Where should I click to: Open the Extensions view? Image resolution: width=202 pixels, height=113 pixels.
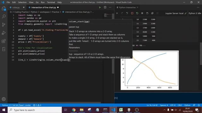(x=3, y=41)
